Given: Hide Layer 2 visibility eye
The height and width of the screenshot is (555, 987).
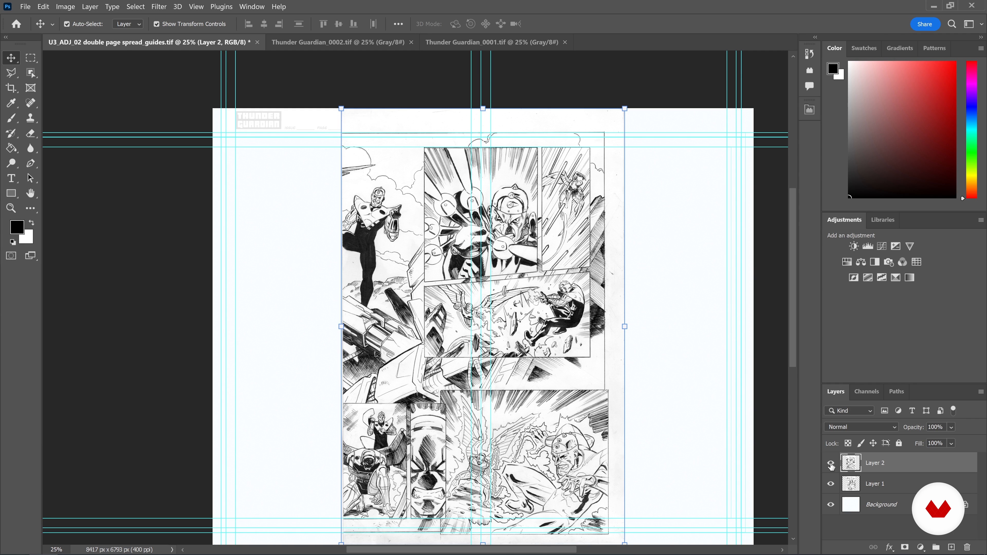Looking at the screenshot, I should click(831, 463).
